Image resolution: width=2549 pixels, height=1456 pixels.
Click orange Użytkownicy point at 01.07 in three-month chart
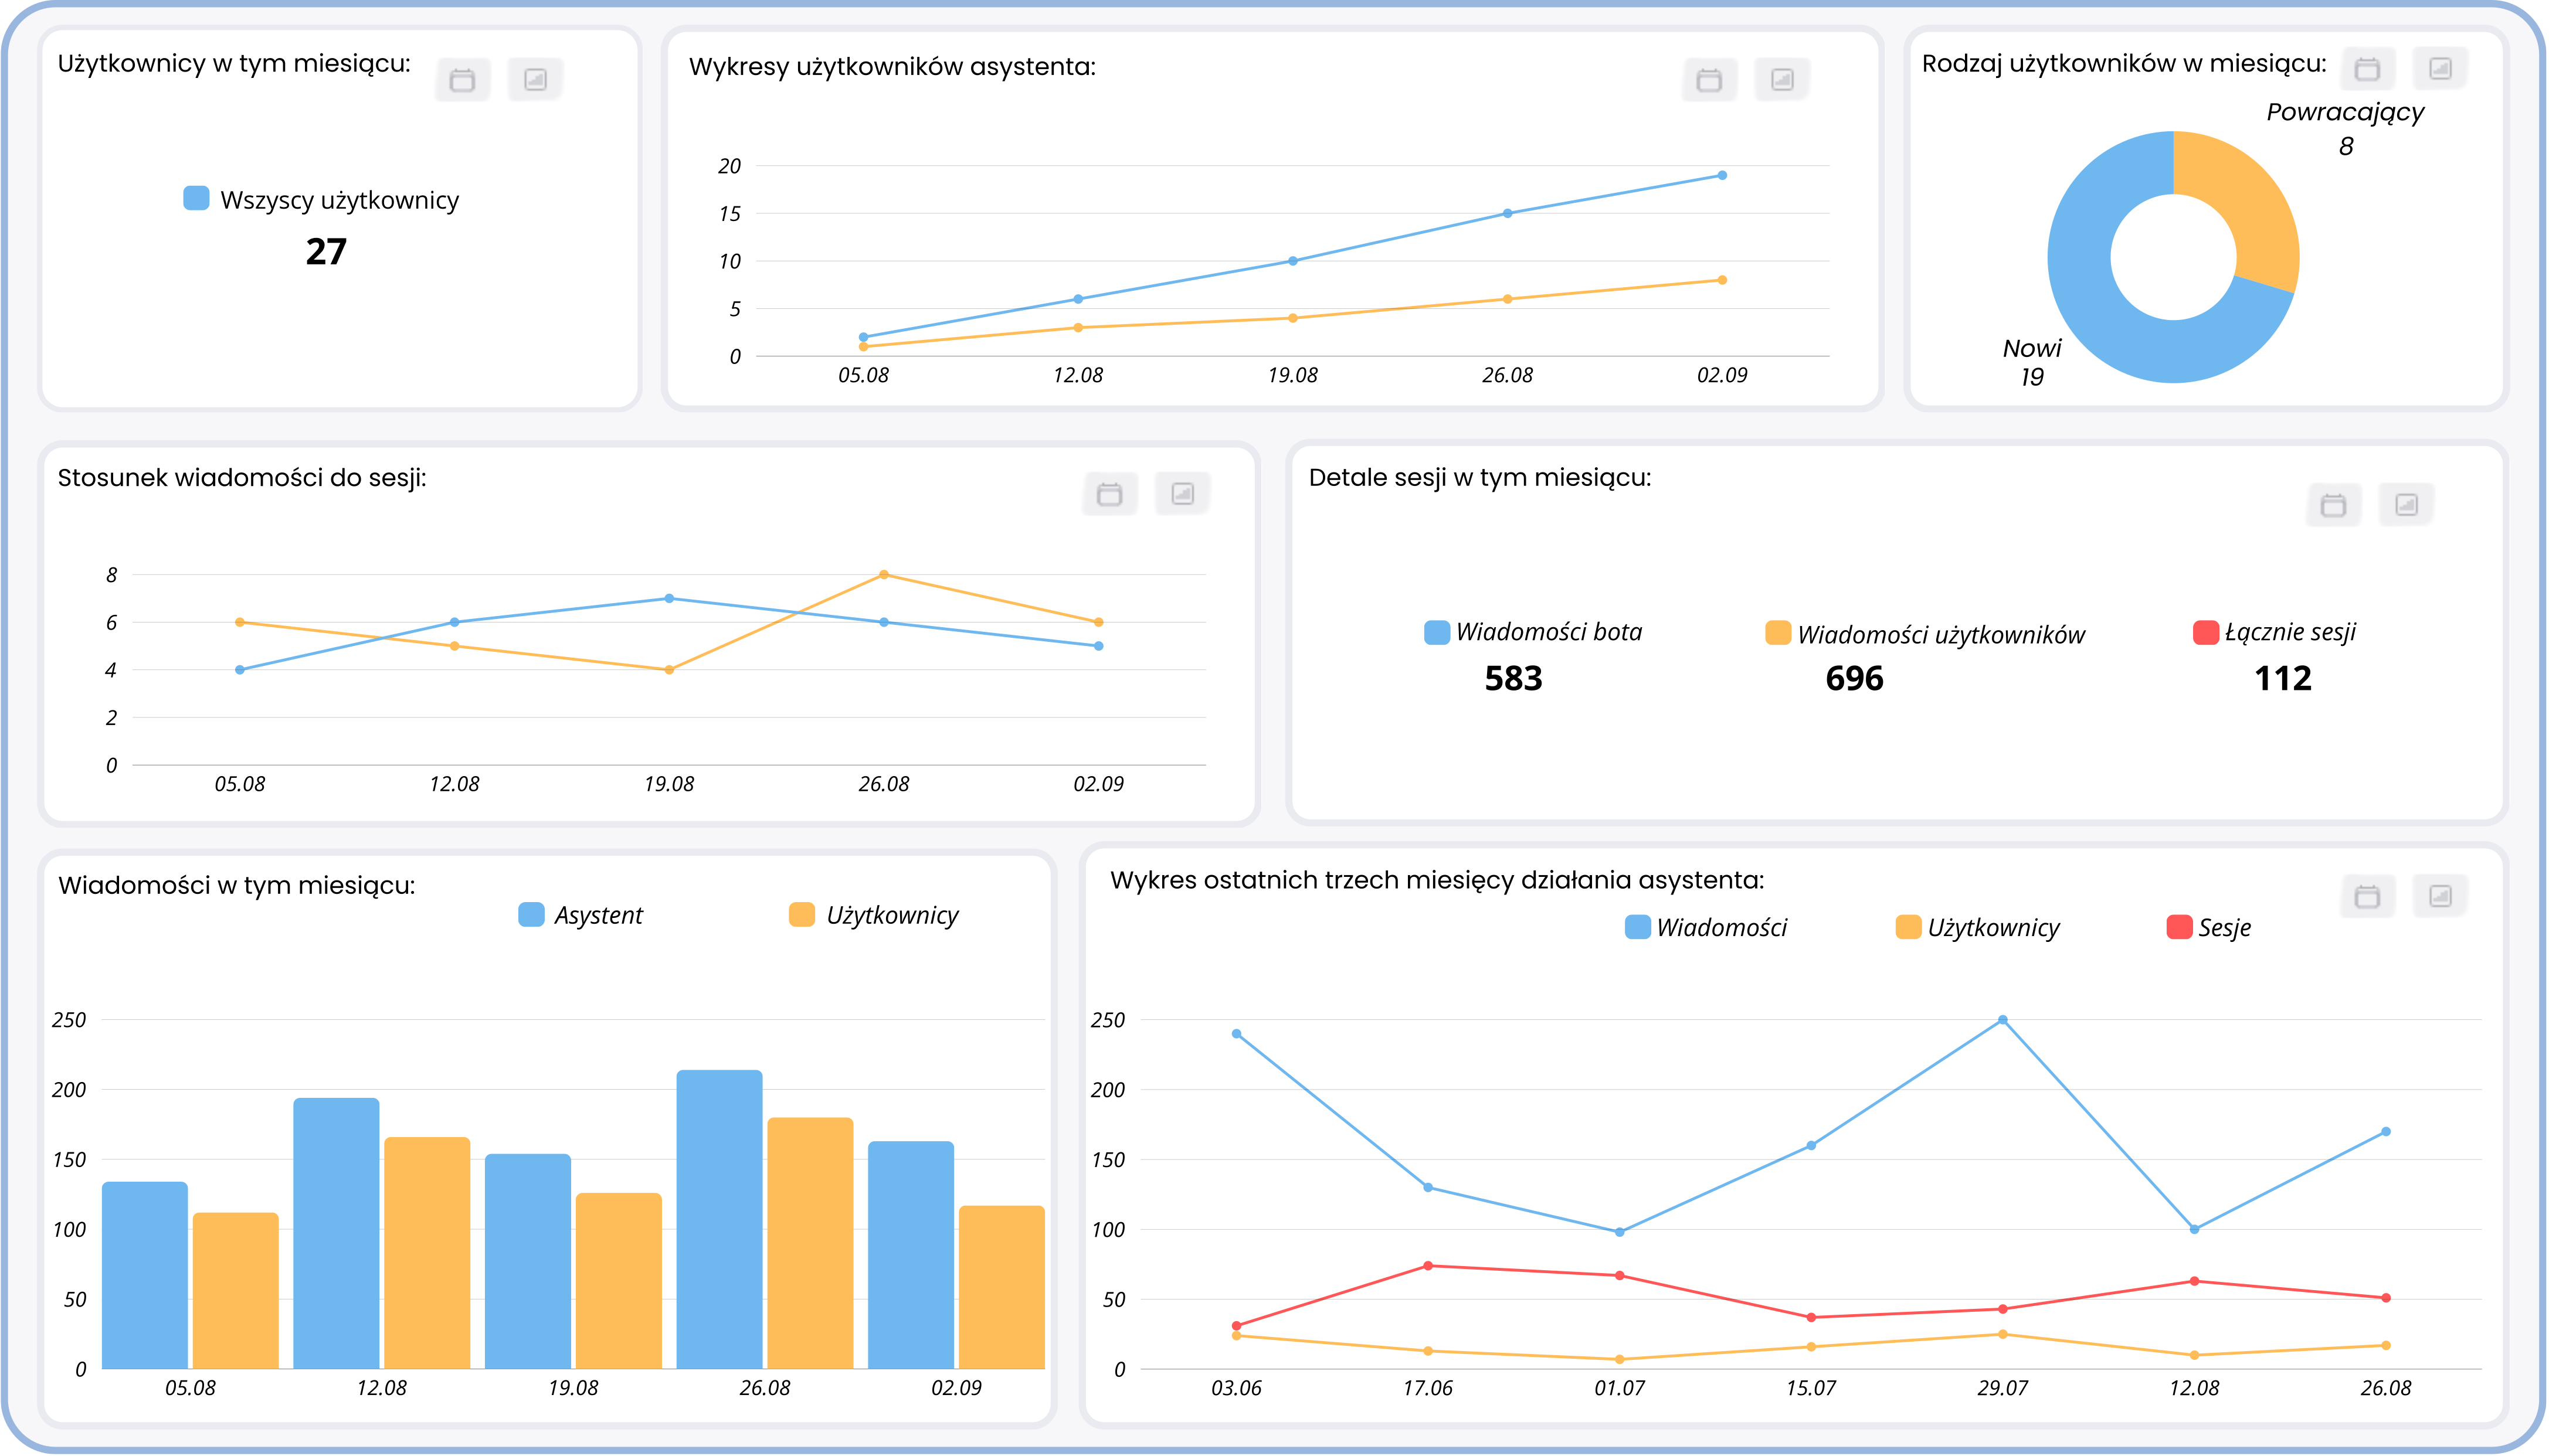point(1620,1359)
